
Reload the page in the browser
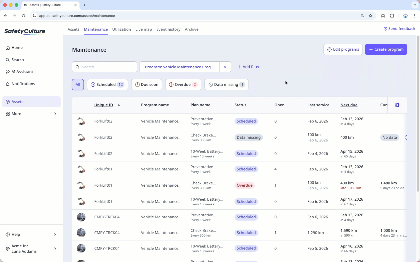pos(23,16)
